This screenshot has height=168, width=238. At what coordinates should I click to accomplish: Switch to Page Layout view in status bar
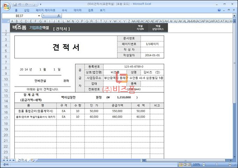[185, 164]
